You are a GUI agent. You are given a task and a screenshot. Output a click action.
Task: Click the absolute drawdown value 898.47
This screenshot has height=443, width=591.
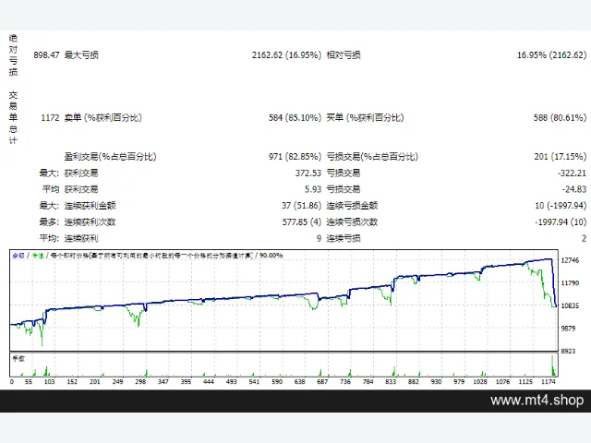(46, 55)
